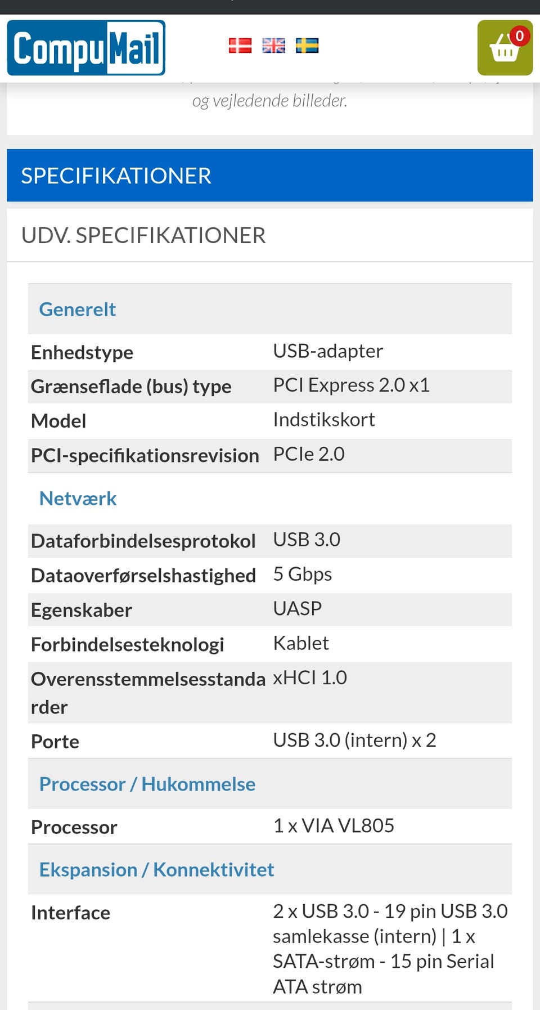Select the UK flag for English
The height and width of the screenshot is (1010, 540).
pos(274,46)
